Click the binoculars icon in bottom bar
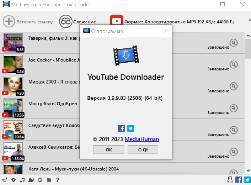The height and width of the screenshot is (185, 251). tap(49, 180)
